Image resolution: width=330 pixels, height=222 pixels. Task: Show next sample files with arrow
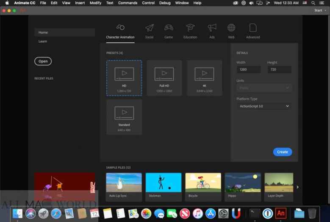pyautogui.click(x=297, y=187)
